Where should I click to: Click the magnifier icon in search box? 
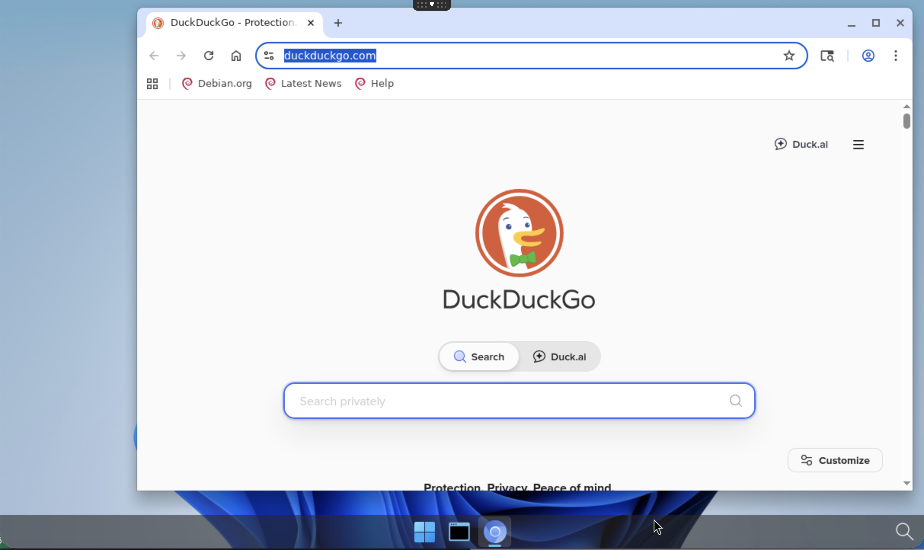tap(735, 401)
